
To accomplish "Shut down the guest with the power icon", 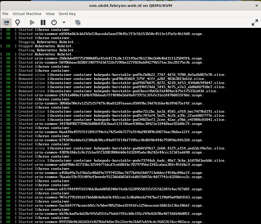I will (x=54, y=22).
